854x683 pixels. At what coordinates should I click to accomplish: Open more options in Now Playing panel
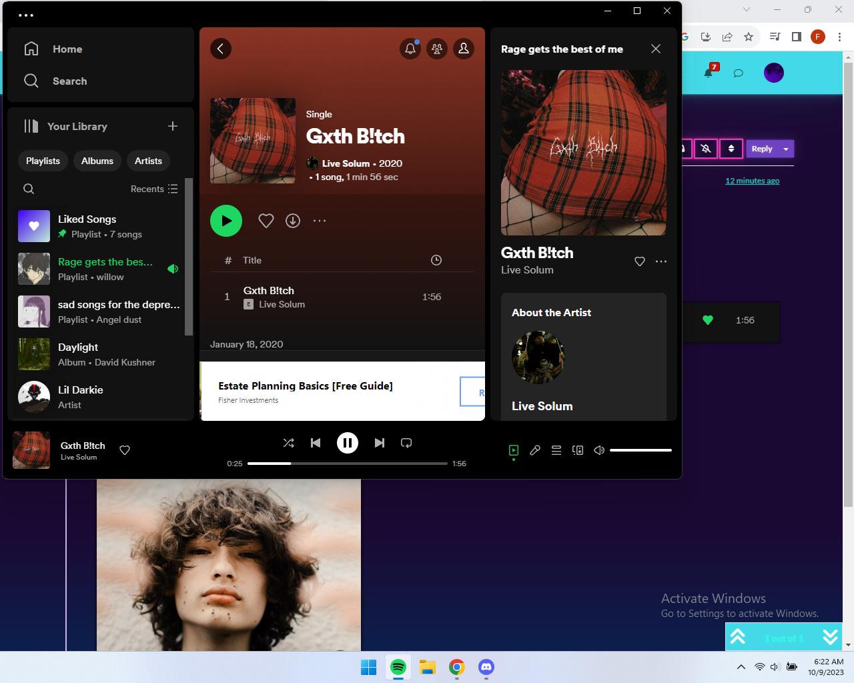coord(661,261)
